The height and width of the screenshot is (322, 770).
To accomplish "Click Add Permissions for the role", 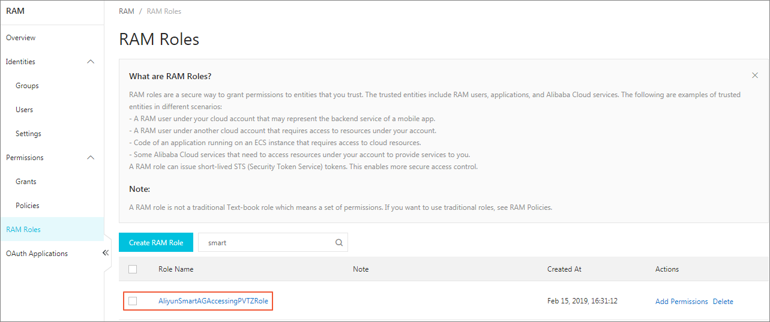I will pos(682,302).
